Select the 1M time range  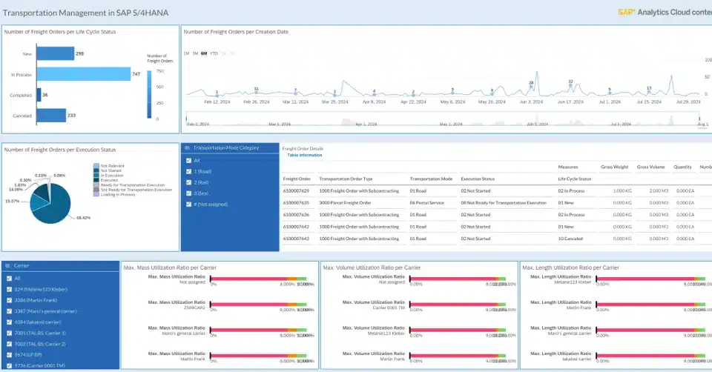coord(186,53)
